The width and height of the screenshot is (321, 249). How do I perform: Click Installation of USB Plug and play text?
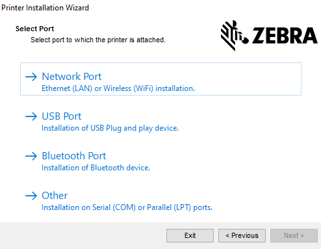(110, 128)
